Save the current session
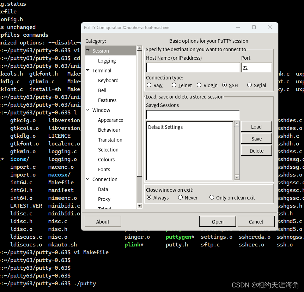This screenshot has height=292, width=304. click(256, 139)
